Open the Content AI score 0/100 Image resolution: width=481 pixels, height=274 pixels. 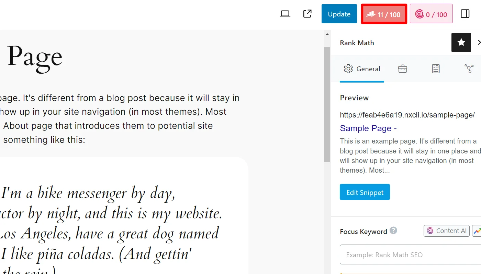(431, 14)
